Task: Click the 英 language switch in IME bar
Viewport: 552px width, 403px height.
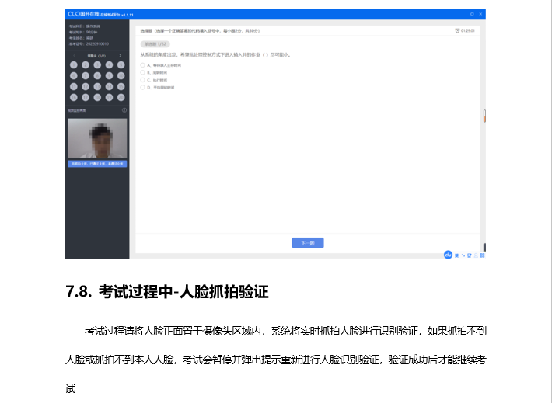Action: 456,255
